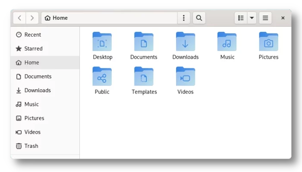Expand the view options dropdown arrow
This screenshot has width=302, height=172.
coord(252,18)
